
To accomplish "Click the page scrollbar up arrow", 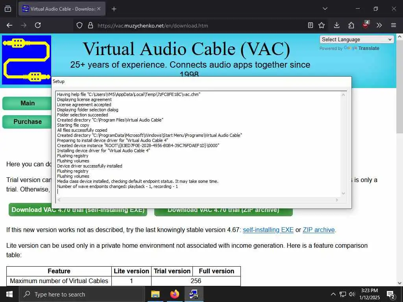I will pos(399,37).
